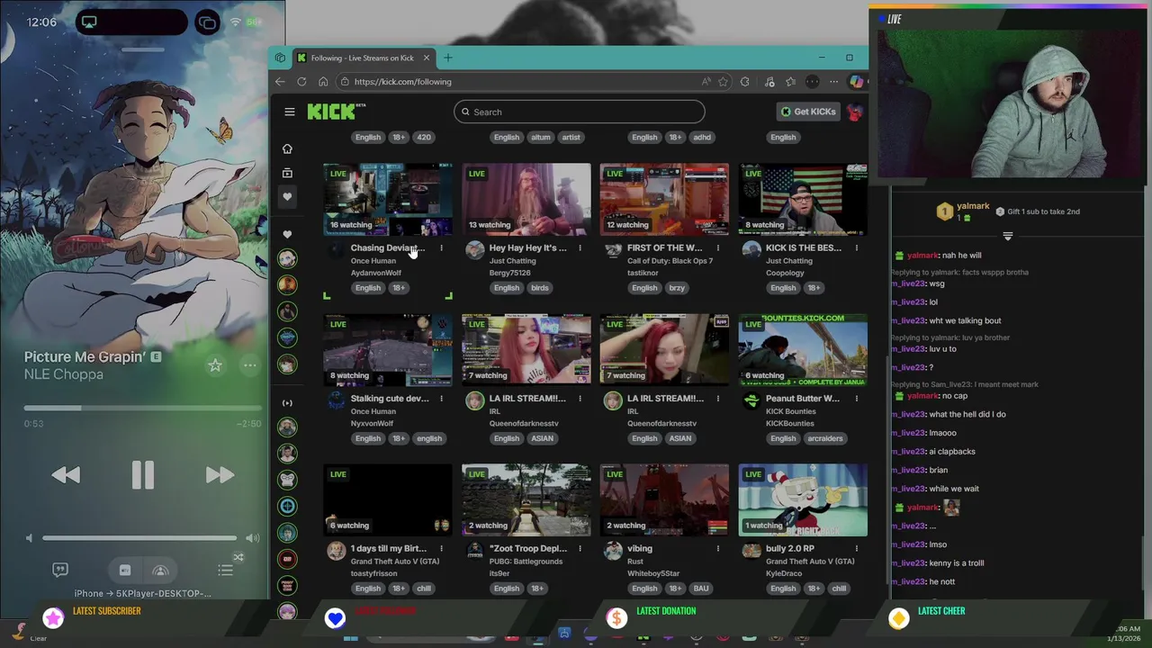Click the BAU tag on vibing stream

click(700, 589)
